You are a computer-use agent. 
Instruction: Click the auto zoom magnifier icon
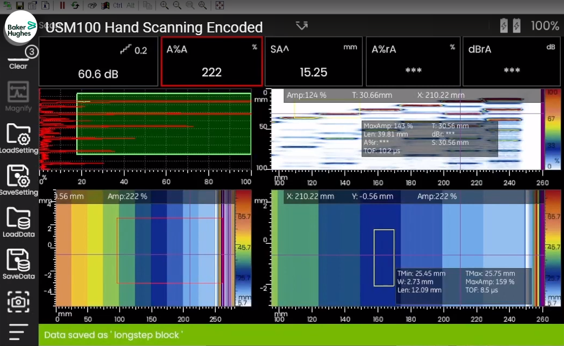[202, 5]
